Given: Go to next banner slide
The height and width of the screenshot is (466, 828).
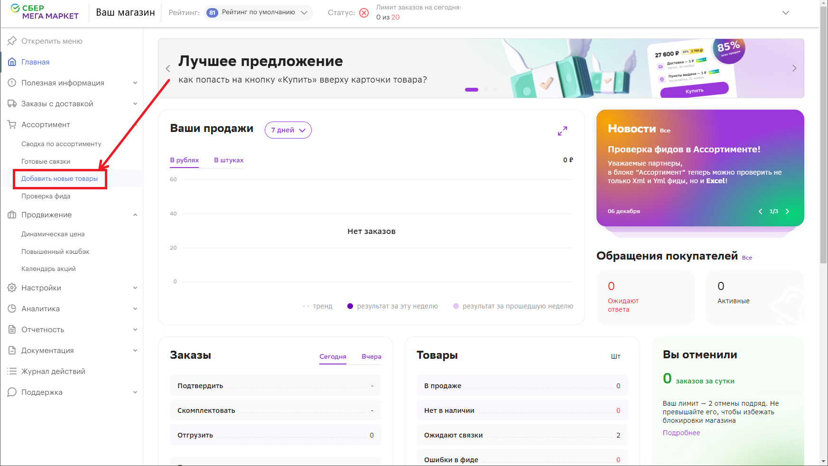Looking at the screenshot, I should (794, 68).
